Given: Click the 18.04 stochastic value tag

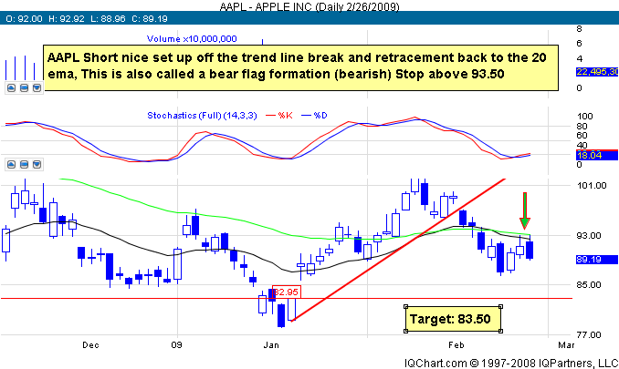Looking at the screenshot, I should point(596,155).
